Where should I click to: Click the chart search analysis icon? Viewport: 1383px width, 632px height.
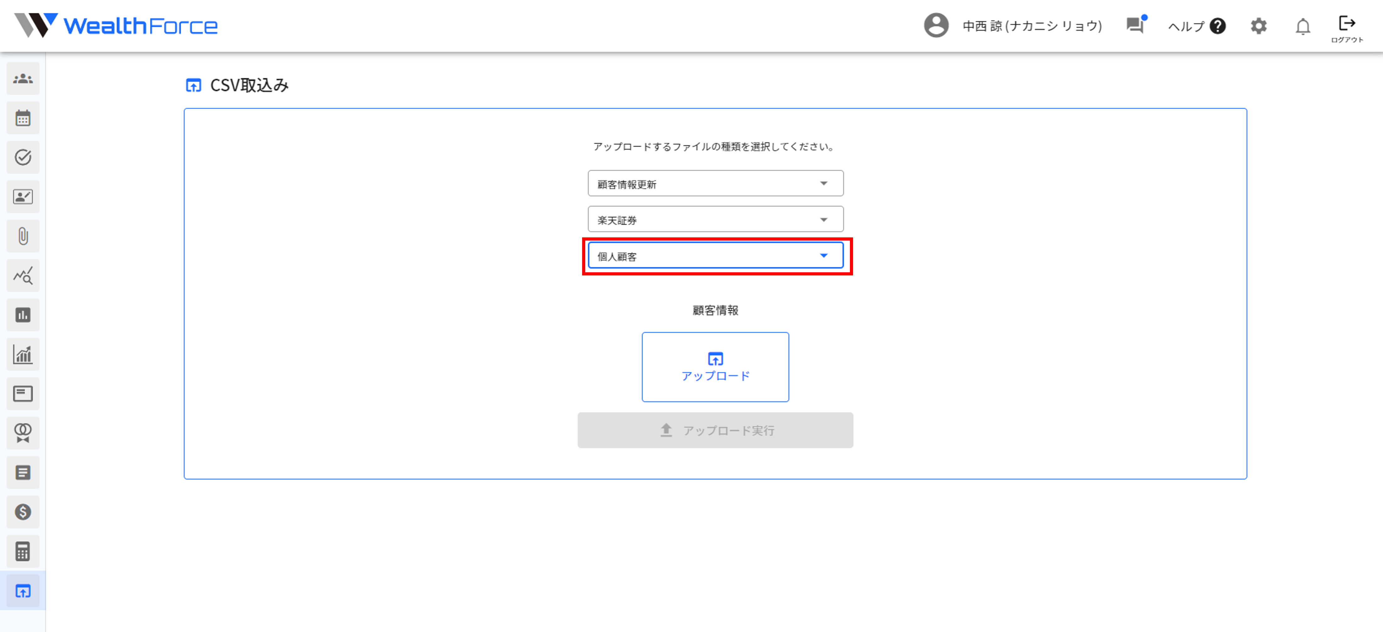(x=23, y=275)
